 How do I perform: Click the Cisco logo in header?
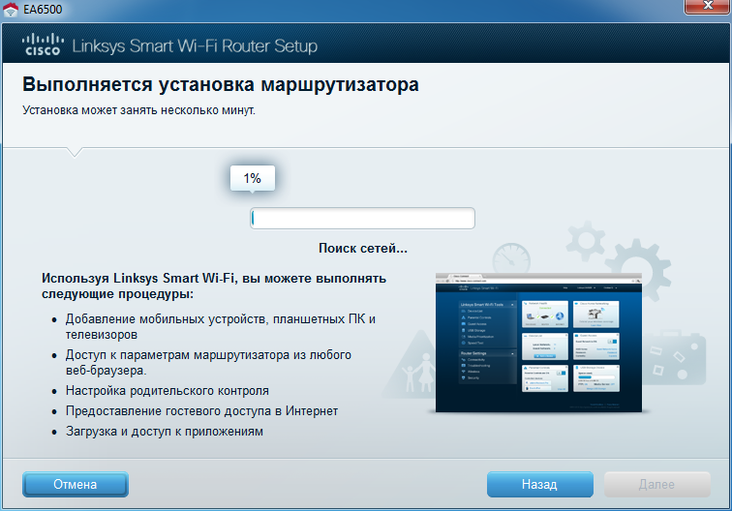coord(43,45)
